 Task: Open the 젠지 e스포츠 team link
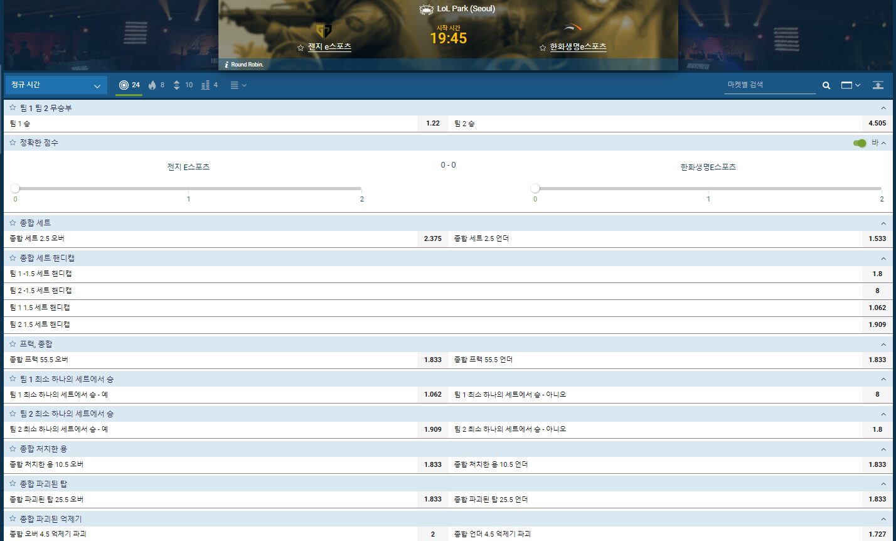(329, 46)
